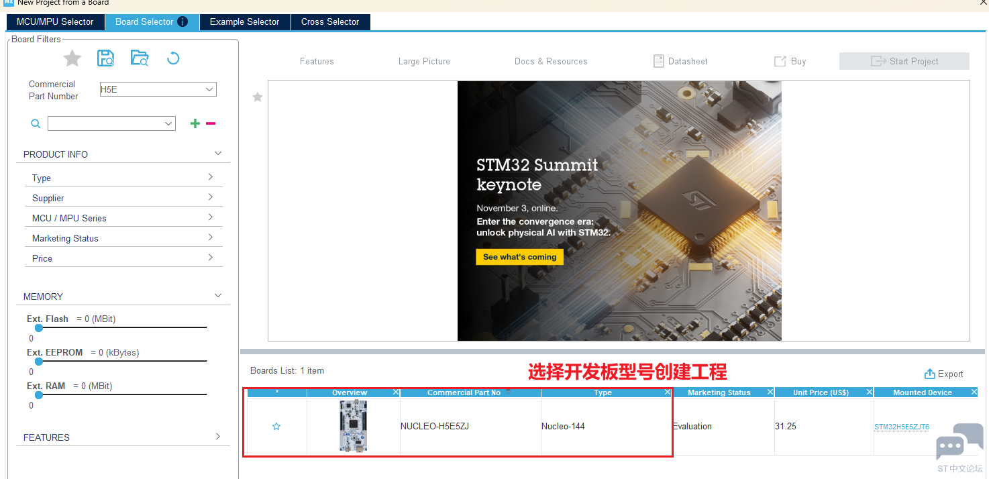Open the STM32H5E5ZJT6 mounted device link
This screenshot has height=479, width=989.
point(902,427)
